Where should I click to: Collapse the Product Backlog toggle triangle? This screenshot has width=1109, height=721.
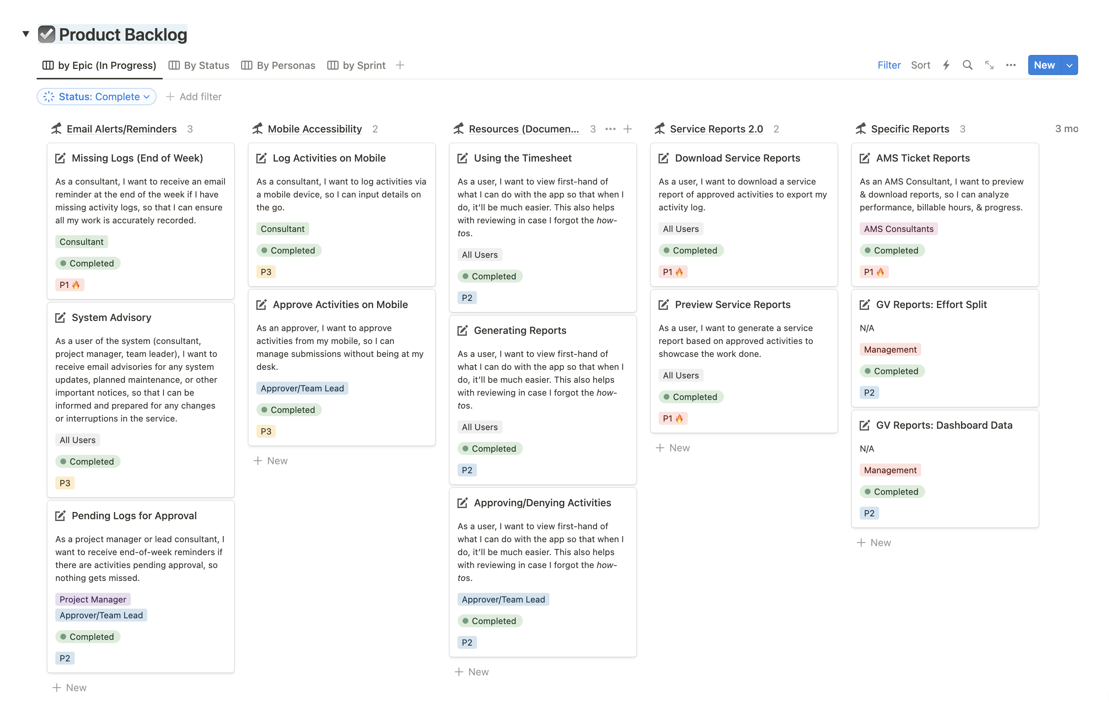point(26,33)
